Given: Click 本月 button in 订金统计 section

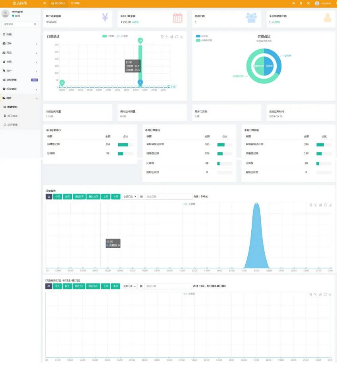Looking at the screenshot, I should tap(115, 286).
